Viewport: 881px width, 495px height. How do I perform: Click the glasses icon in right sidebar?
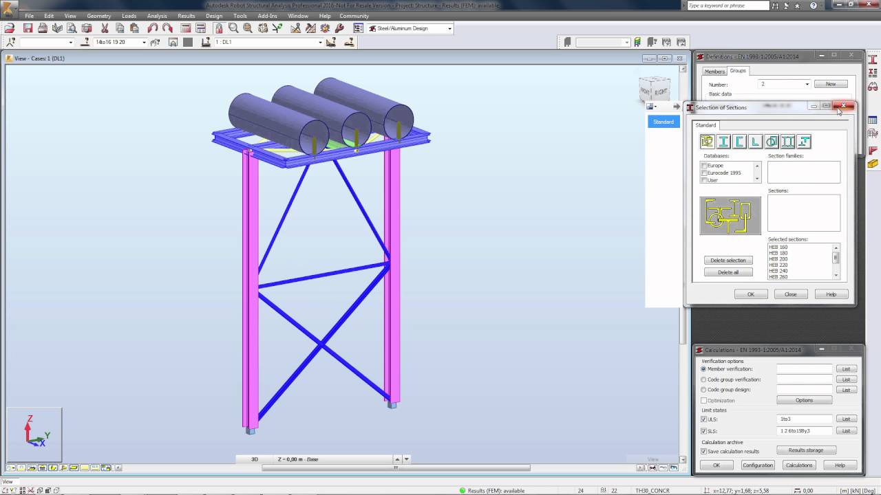point(873,87)
